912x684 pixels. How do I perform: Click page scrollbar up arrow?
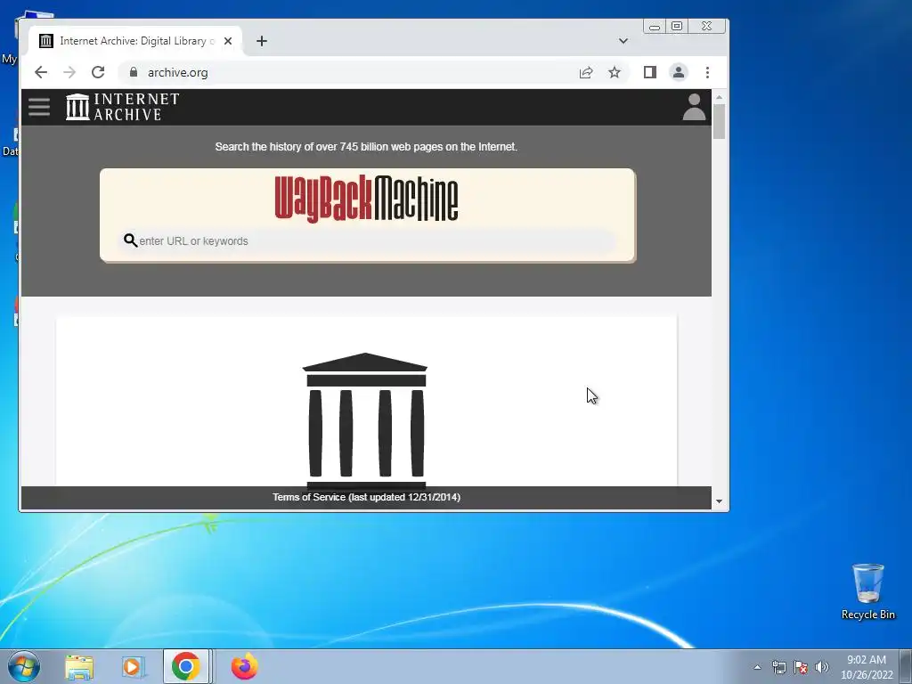720,97
